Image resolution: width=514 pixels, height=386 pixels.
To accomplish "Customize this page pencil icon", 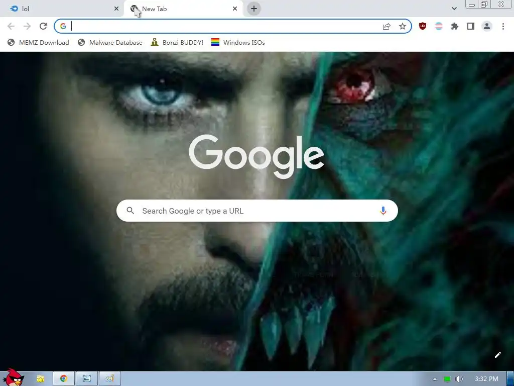I will (497, 355).
